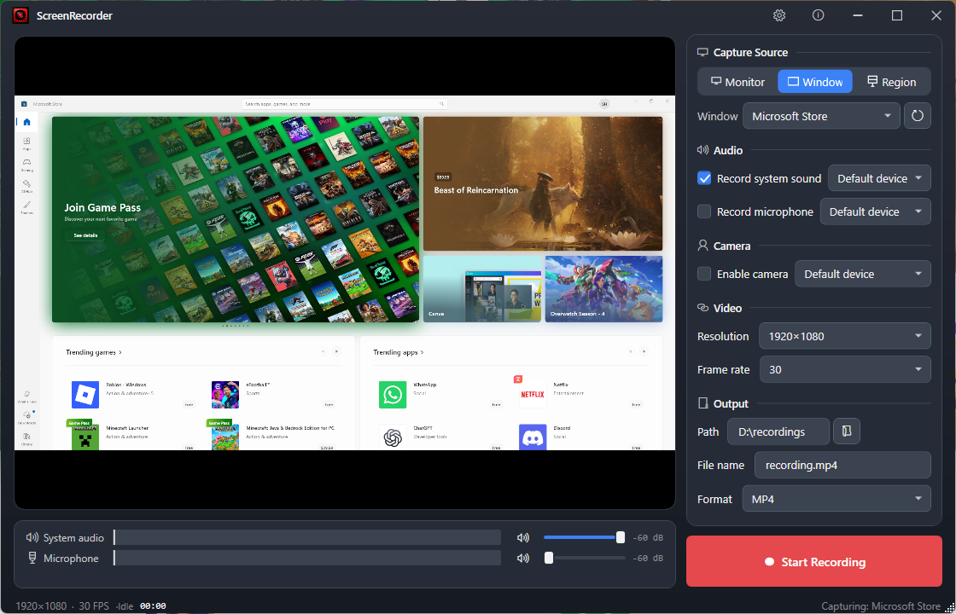Viewport: 956px width, 614px height.
Task: Enable Record microphone checkbox
Action: click(704, 211)
